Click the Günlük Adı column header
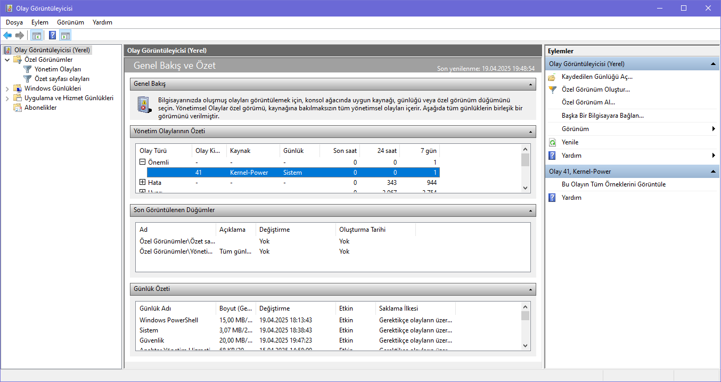The width and height of the screenshot is (721, 382). [x=176, y=308]
